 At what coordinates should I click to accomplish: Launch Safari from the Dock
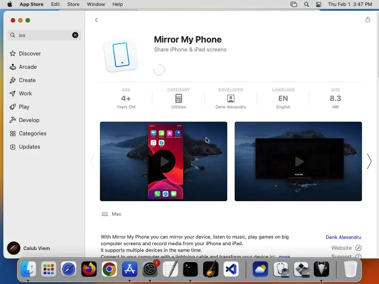pos(68,269)
